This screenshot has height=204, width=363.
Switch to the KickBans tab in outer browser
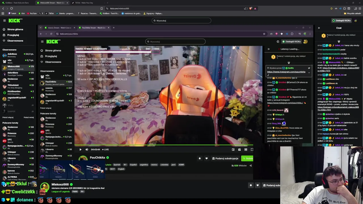tap(17, 3)
